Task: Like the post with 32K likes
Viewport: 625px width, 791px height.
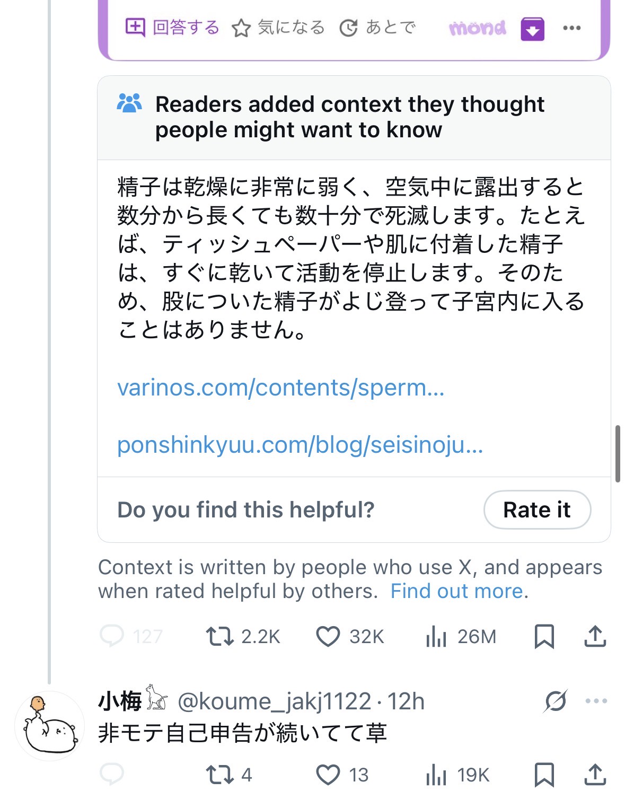Action: point(328,636)
